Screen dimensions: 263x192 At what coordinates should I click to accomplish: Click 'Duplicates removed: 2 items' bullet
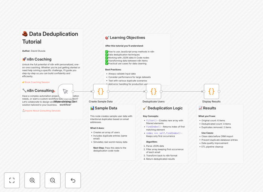point(216,127)
